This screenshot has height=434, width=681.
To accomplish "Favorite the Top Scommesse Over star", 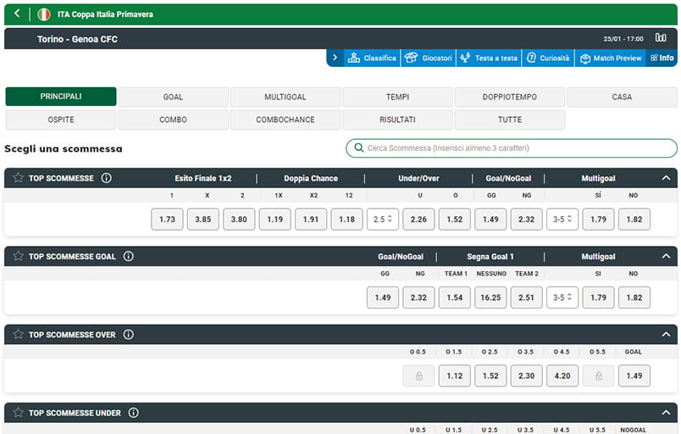I will pos(18,334).
